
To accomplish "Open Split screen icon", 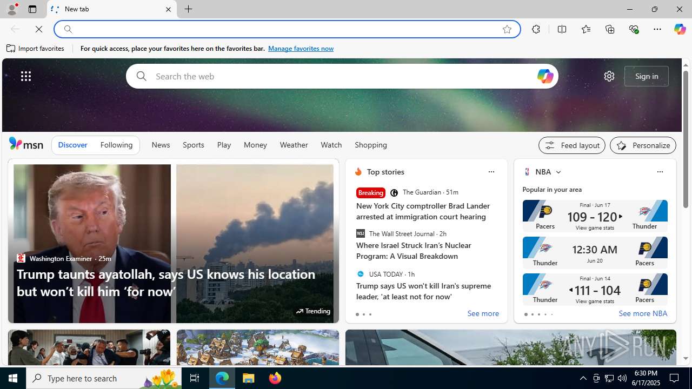I will pos(562,29).
